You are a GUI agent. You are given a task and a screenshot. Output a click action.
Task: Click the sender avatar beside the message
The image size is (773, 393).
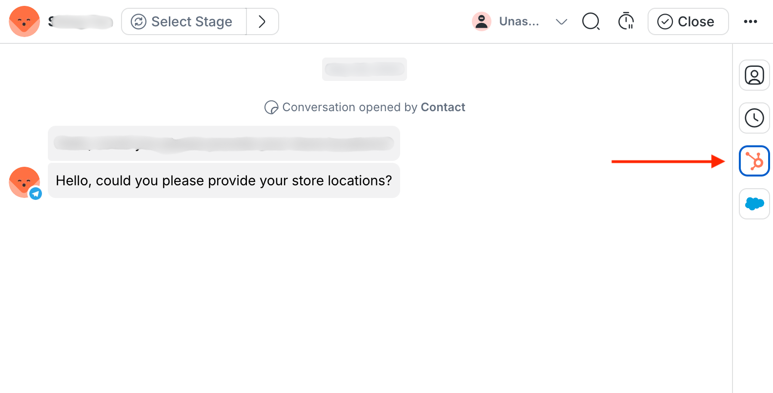24,182
